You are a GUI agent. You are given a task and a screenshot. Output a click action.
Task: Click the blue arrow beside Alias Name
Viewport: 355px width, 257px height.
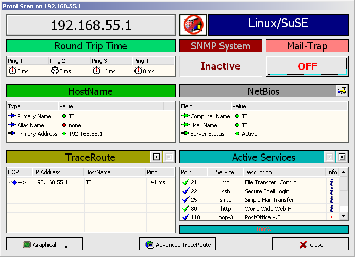click(x=12, y=125)
